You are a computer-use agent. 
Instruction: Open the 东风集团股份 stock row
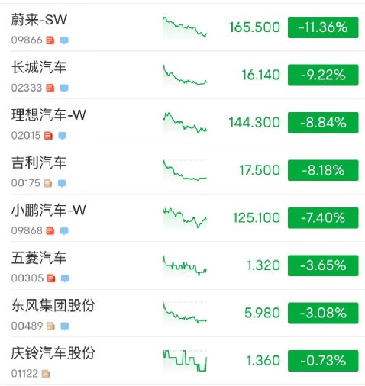click(x=182, y=313)
